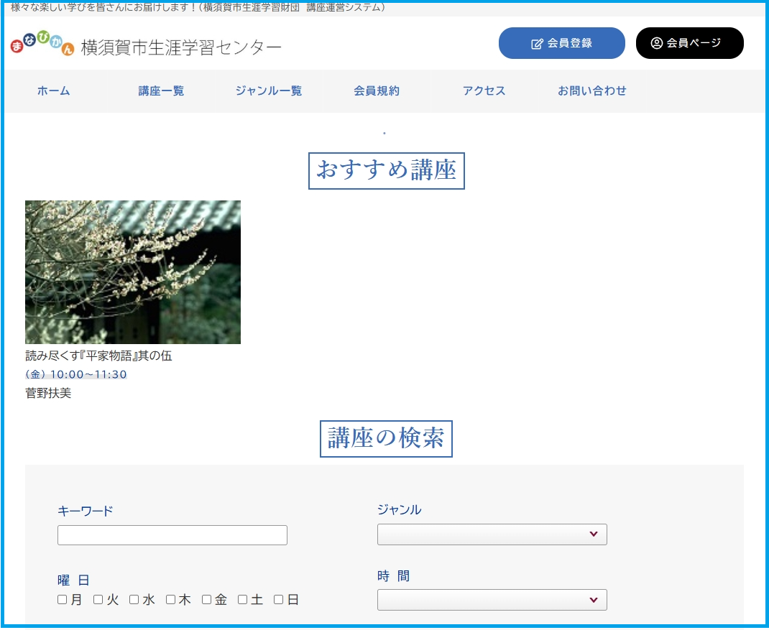Tick the 金 weekday checkbox
This screenshot has height=630, width=769.
pyautogui.click(x=206, y=600)
